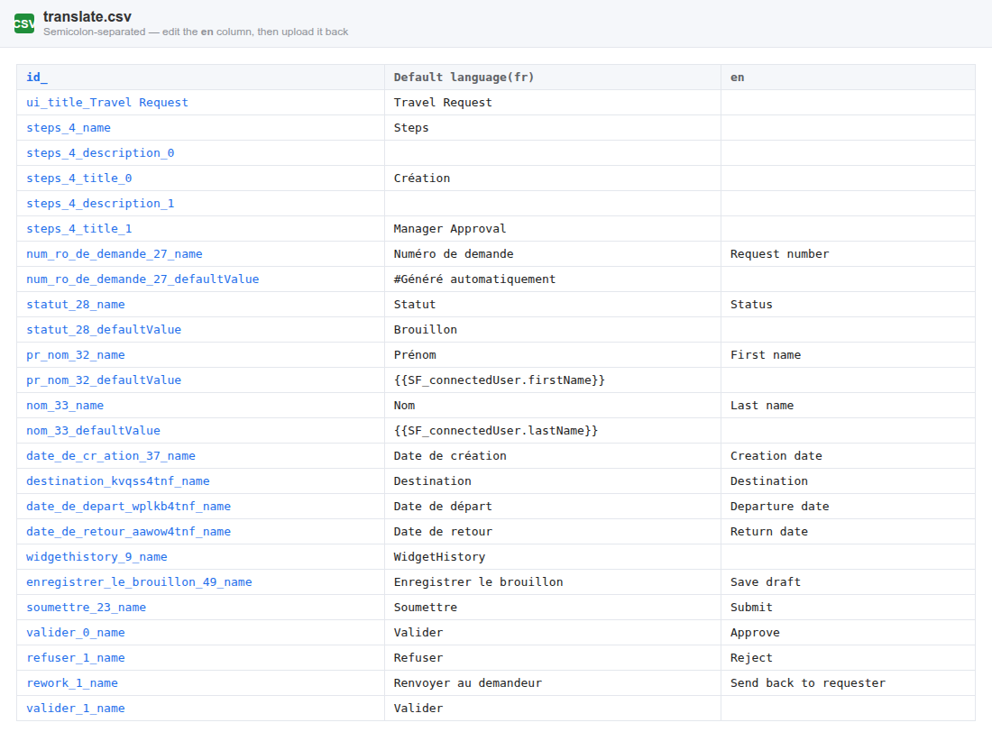Click the steps_4_description_0 id cell
Screen dimensions: 992x741
point(200,153)
